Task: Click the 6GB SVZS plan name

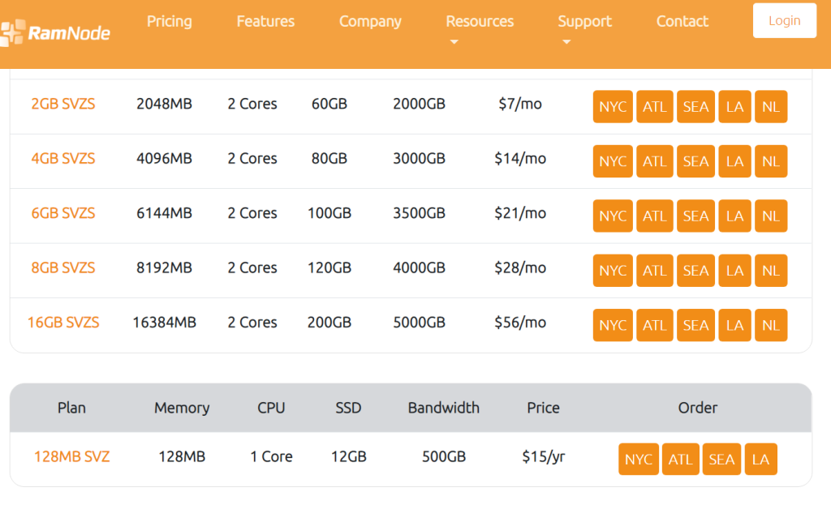Action: 63,213
